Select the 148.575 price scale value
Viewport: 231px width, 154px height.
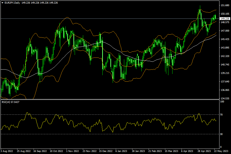tap(225, 22)
